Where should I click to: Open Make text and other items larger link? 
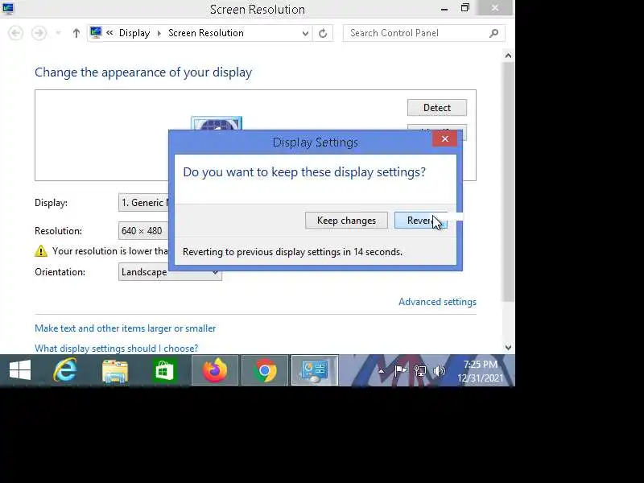click(125, 328)
